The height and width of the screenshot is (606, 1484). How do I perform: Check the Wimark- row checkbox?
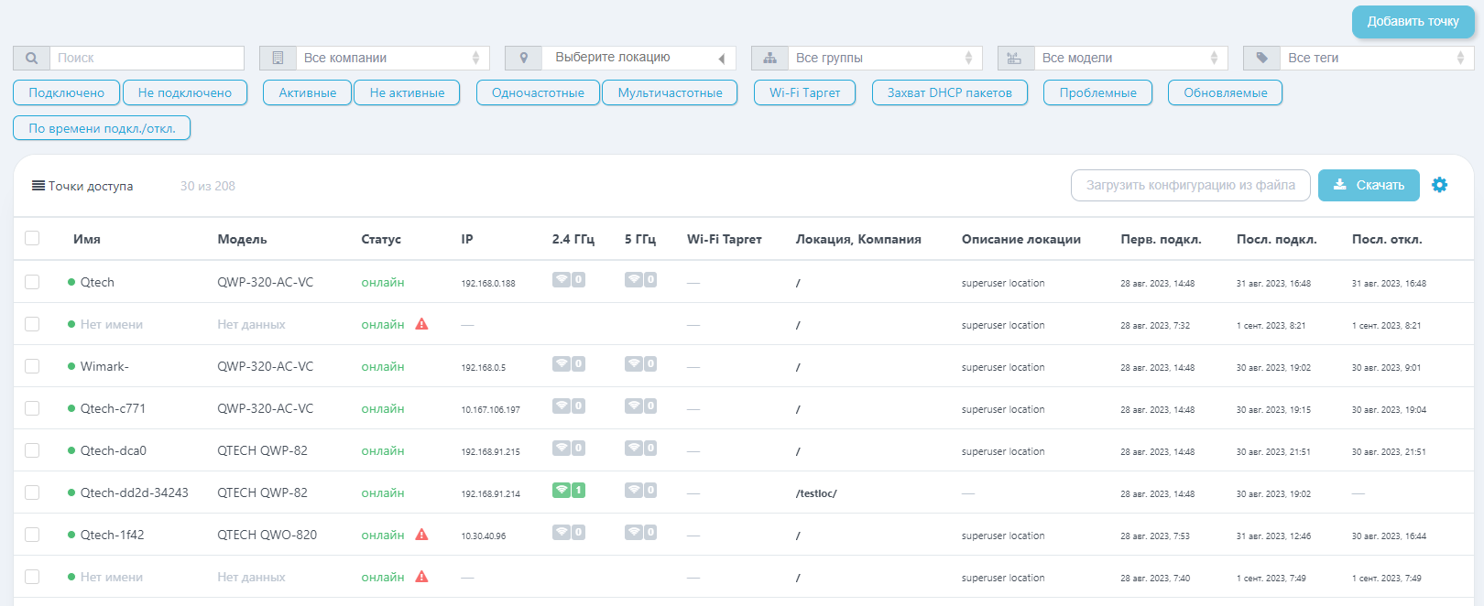click(x=32, y=366)
